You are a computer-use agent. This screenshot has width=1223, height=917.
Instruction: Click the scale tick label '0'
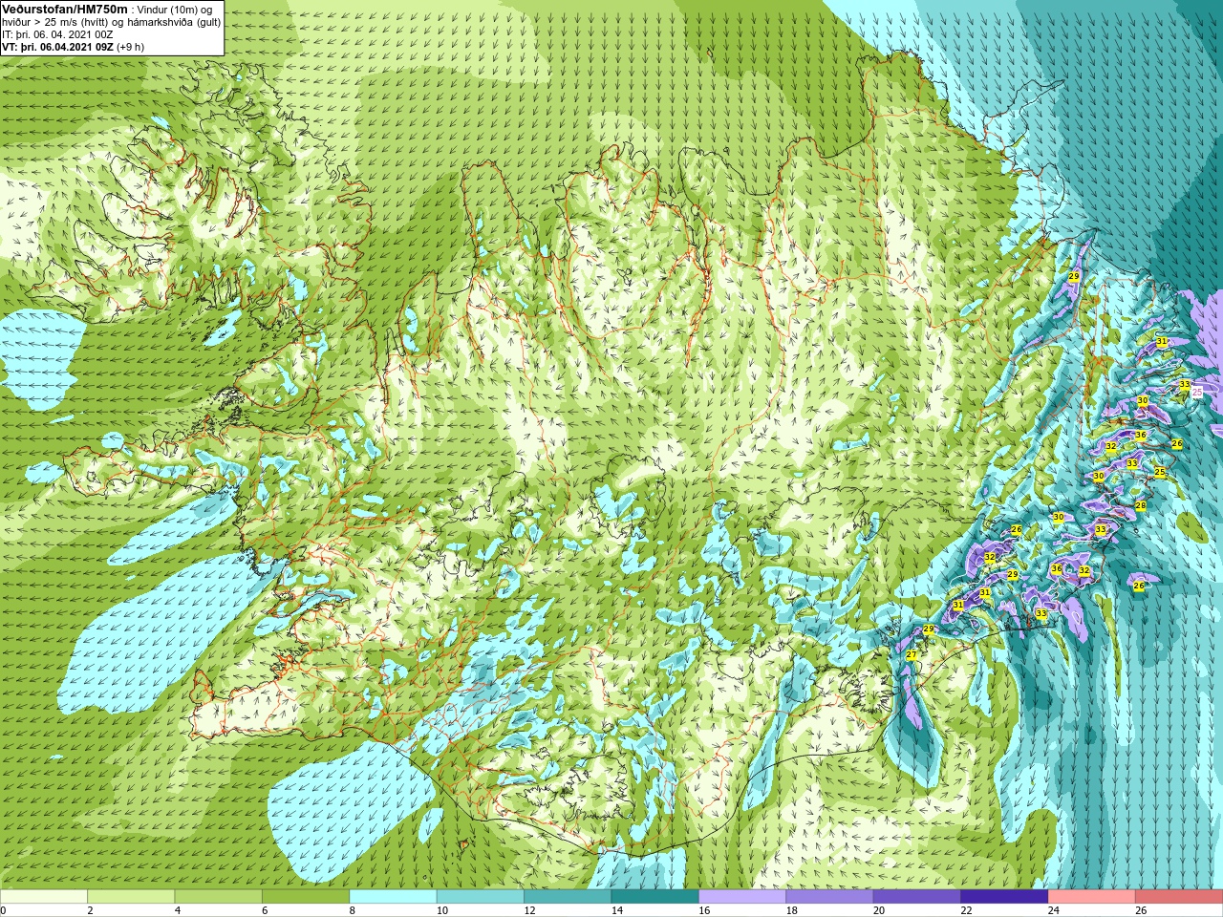(4, 910)
